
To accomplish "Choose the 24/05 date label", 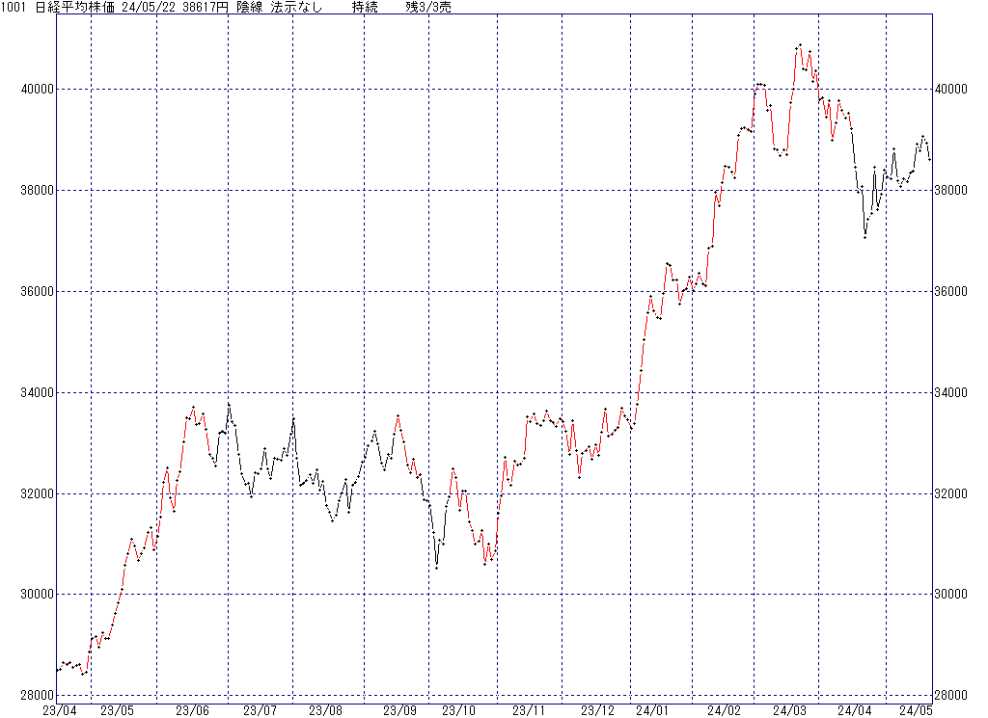I will (x=916, y=710).
